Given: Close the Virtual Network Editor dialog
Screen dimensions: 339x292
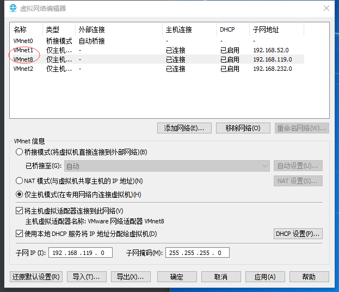Looking at the screenshot, I should (x=326, y=8).
